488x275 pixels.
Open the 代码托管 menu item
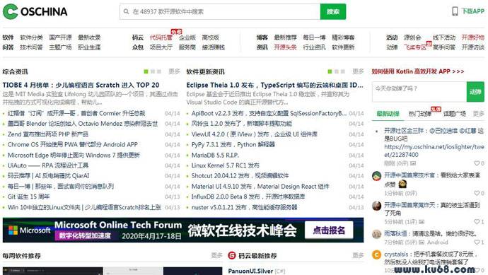click(161, 37)
